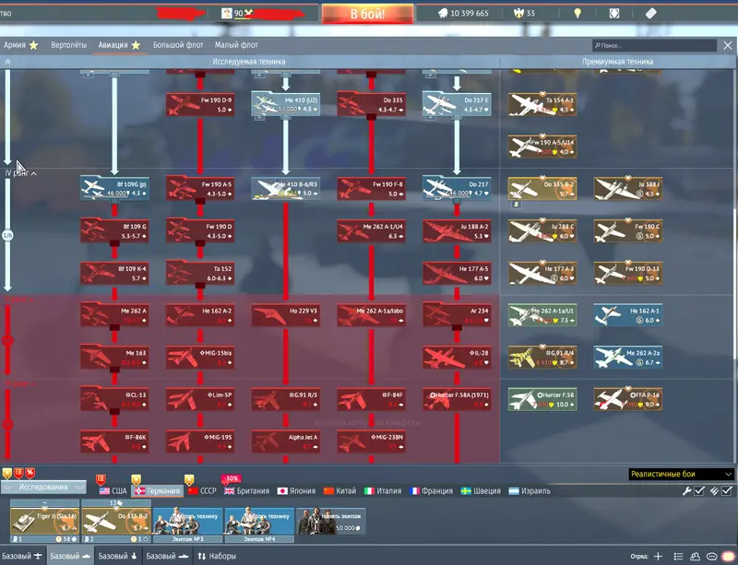Click the plus icon to add squad member
The image size is (738, 565).
tap(658, 556)
